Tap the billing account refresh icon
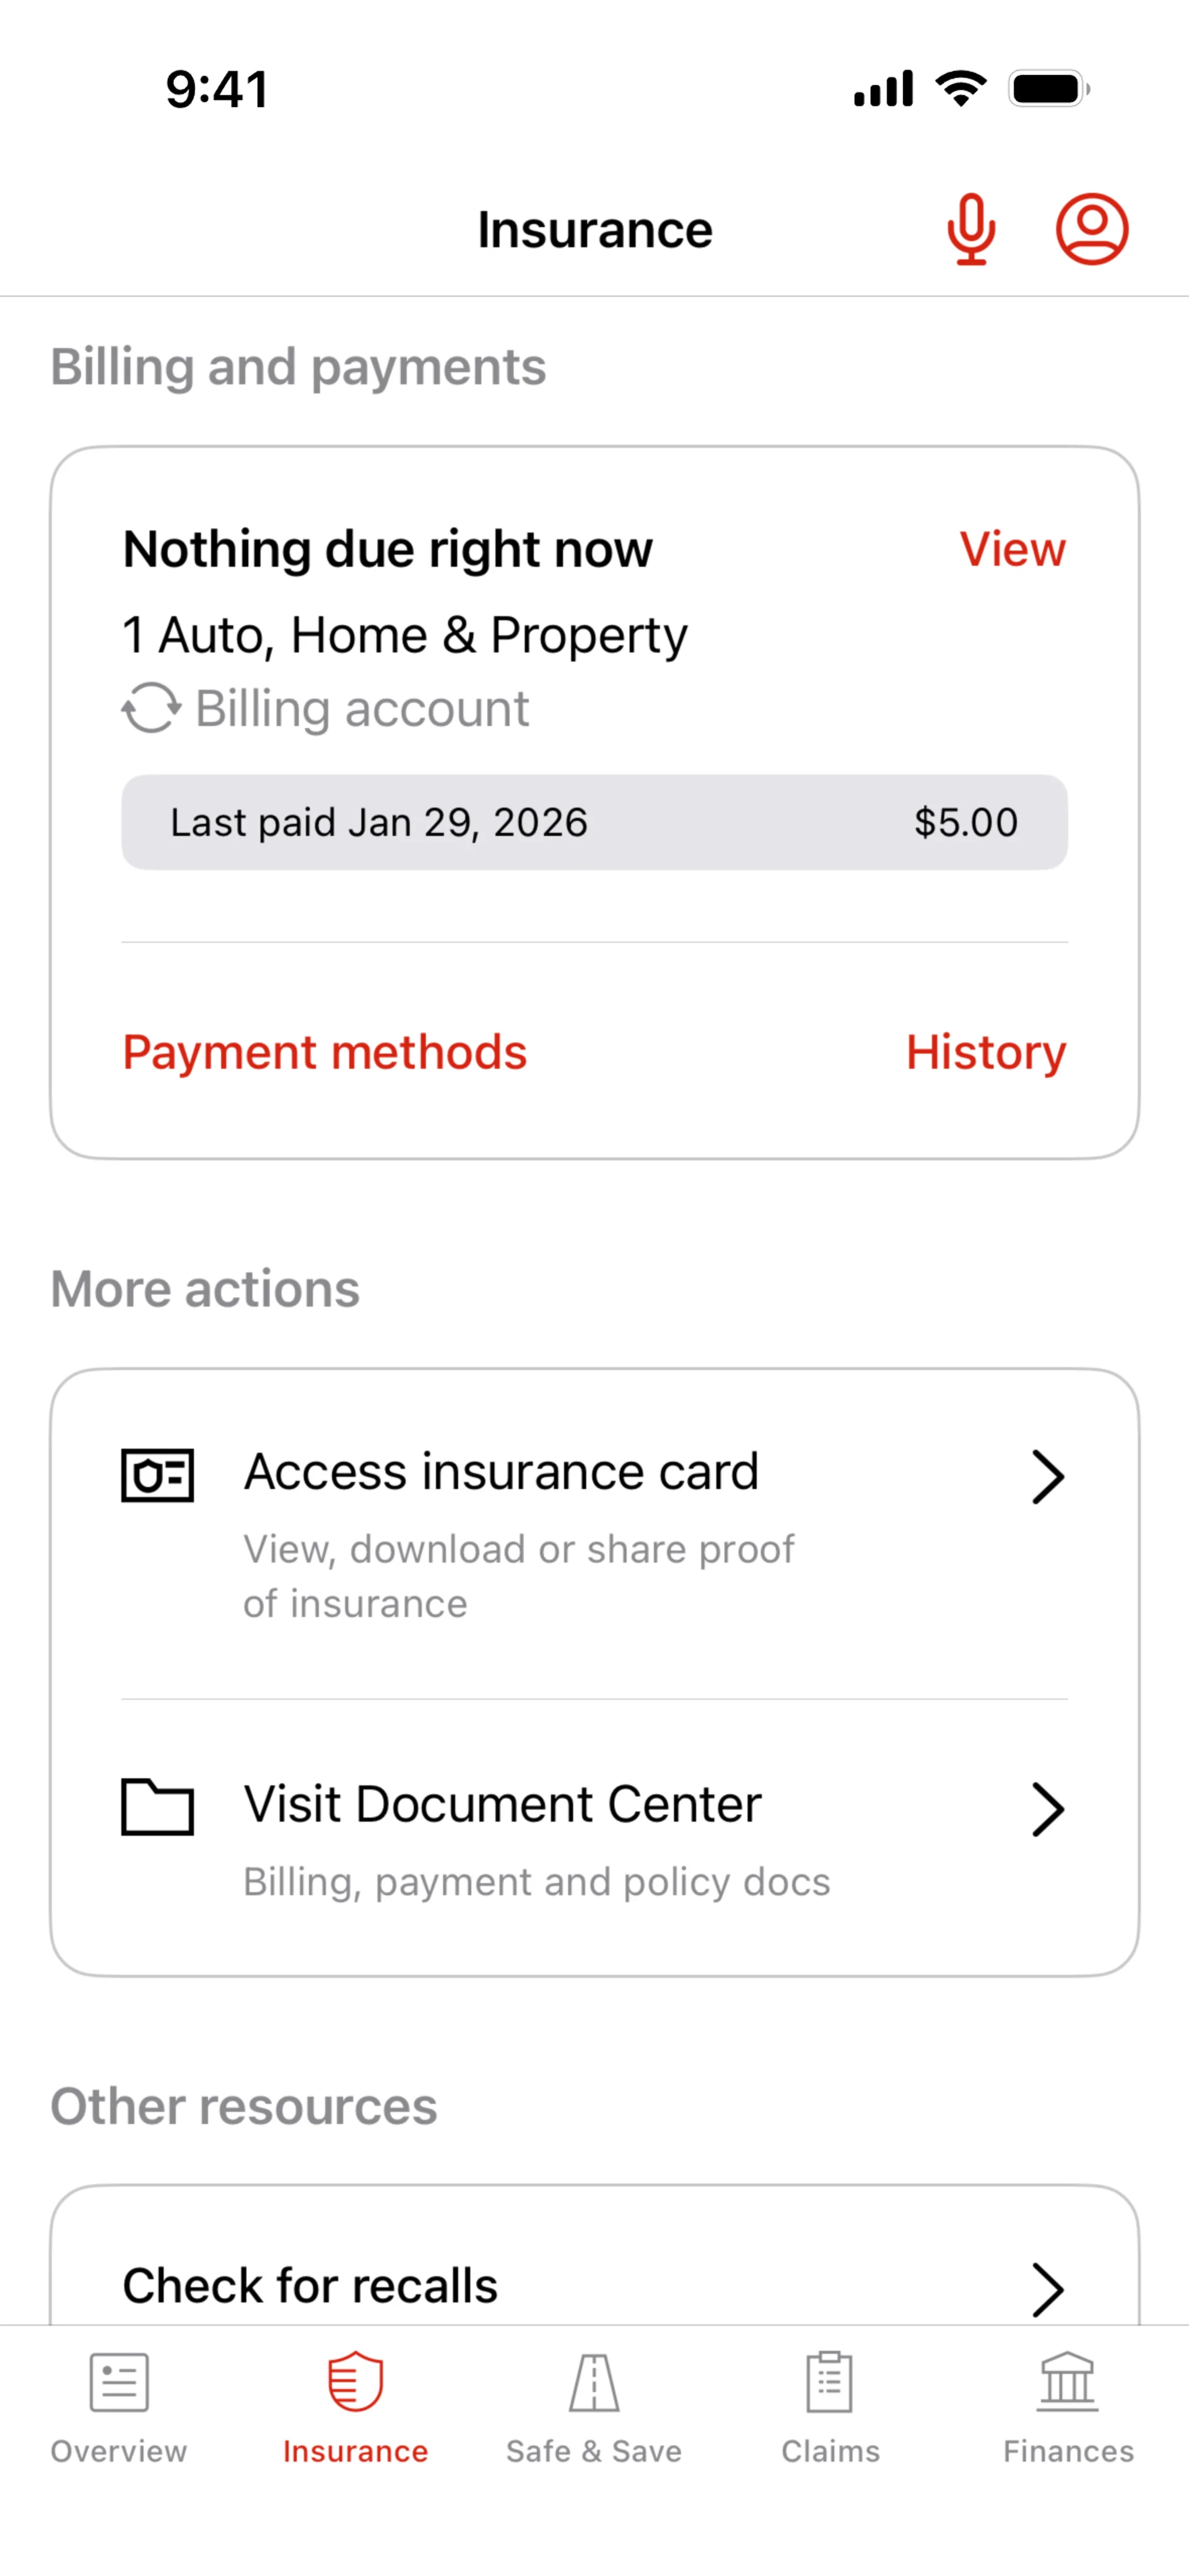Viewport: 1189px width, 2576px height. (151, 708)
